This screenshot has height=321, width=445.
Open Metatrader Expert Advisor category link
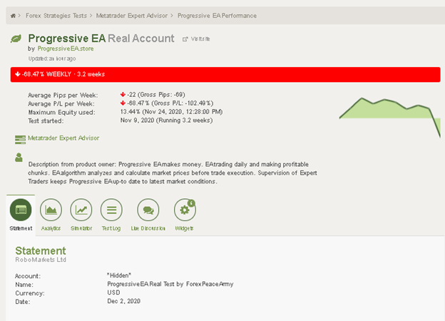click(63, 138)
